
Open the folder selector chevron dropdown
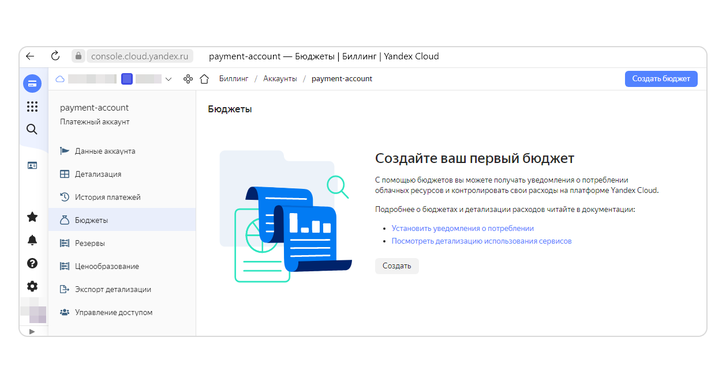[x=169, y=79]
